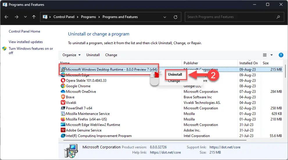Screen dimensions: 288x160
Task: Click the forward navigation arrow
Action: coord(17,17)
